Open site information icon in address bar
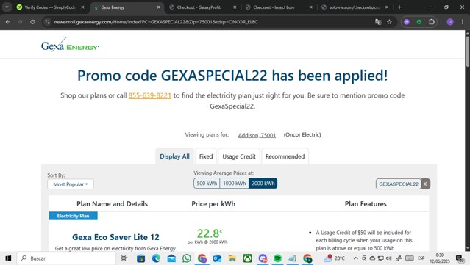 47,22
